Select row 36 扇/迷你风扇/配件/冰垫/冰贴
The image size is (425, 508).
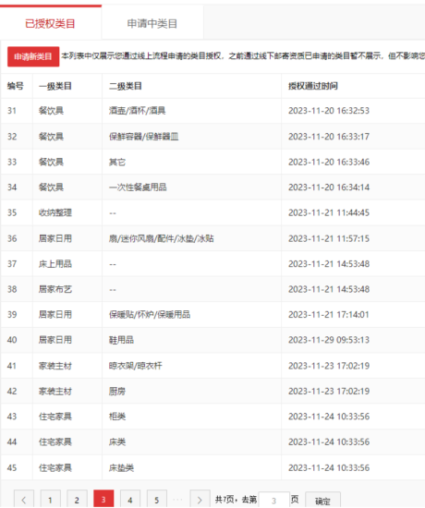coord(212,238)
